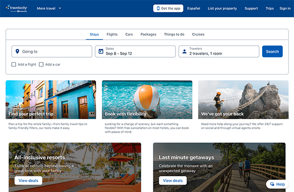Viewport: 294px width, 192px height.
Task: Switch to the Cruises tab
Action: 198,34
